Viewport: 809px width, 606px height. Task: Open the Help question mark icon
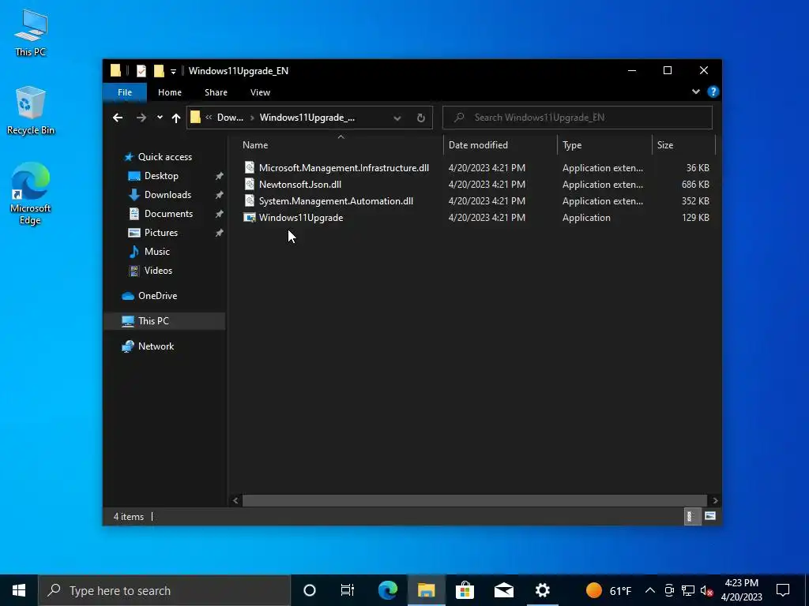click(x=713, y=92)
